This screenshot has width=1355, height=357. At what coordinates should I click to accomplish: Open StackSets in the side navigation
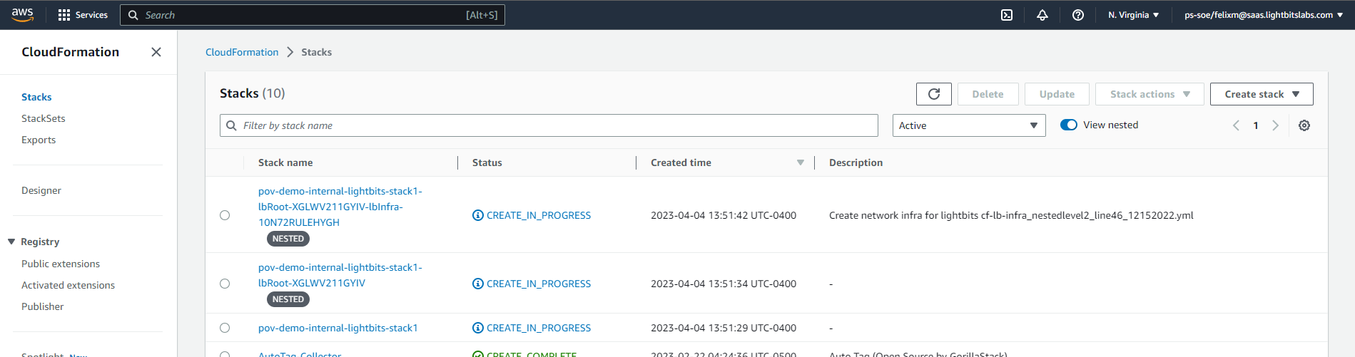click(x=44, y=118)
